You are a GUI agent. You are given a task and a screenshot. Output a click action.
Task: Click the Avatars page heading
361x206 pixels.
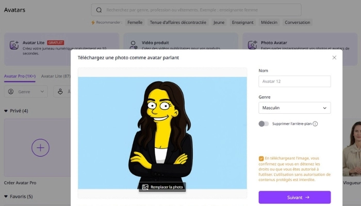click(x=14, y=10)
